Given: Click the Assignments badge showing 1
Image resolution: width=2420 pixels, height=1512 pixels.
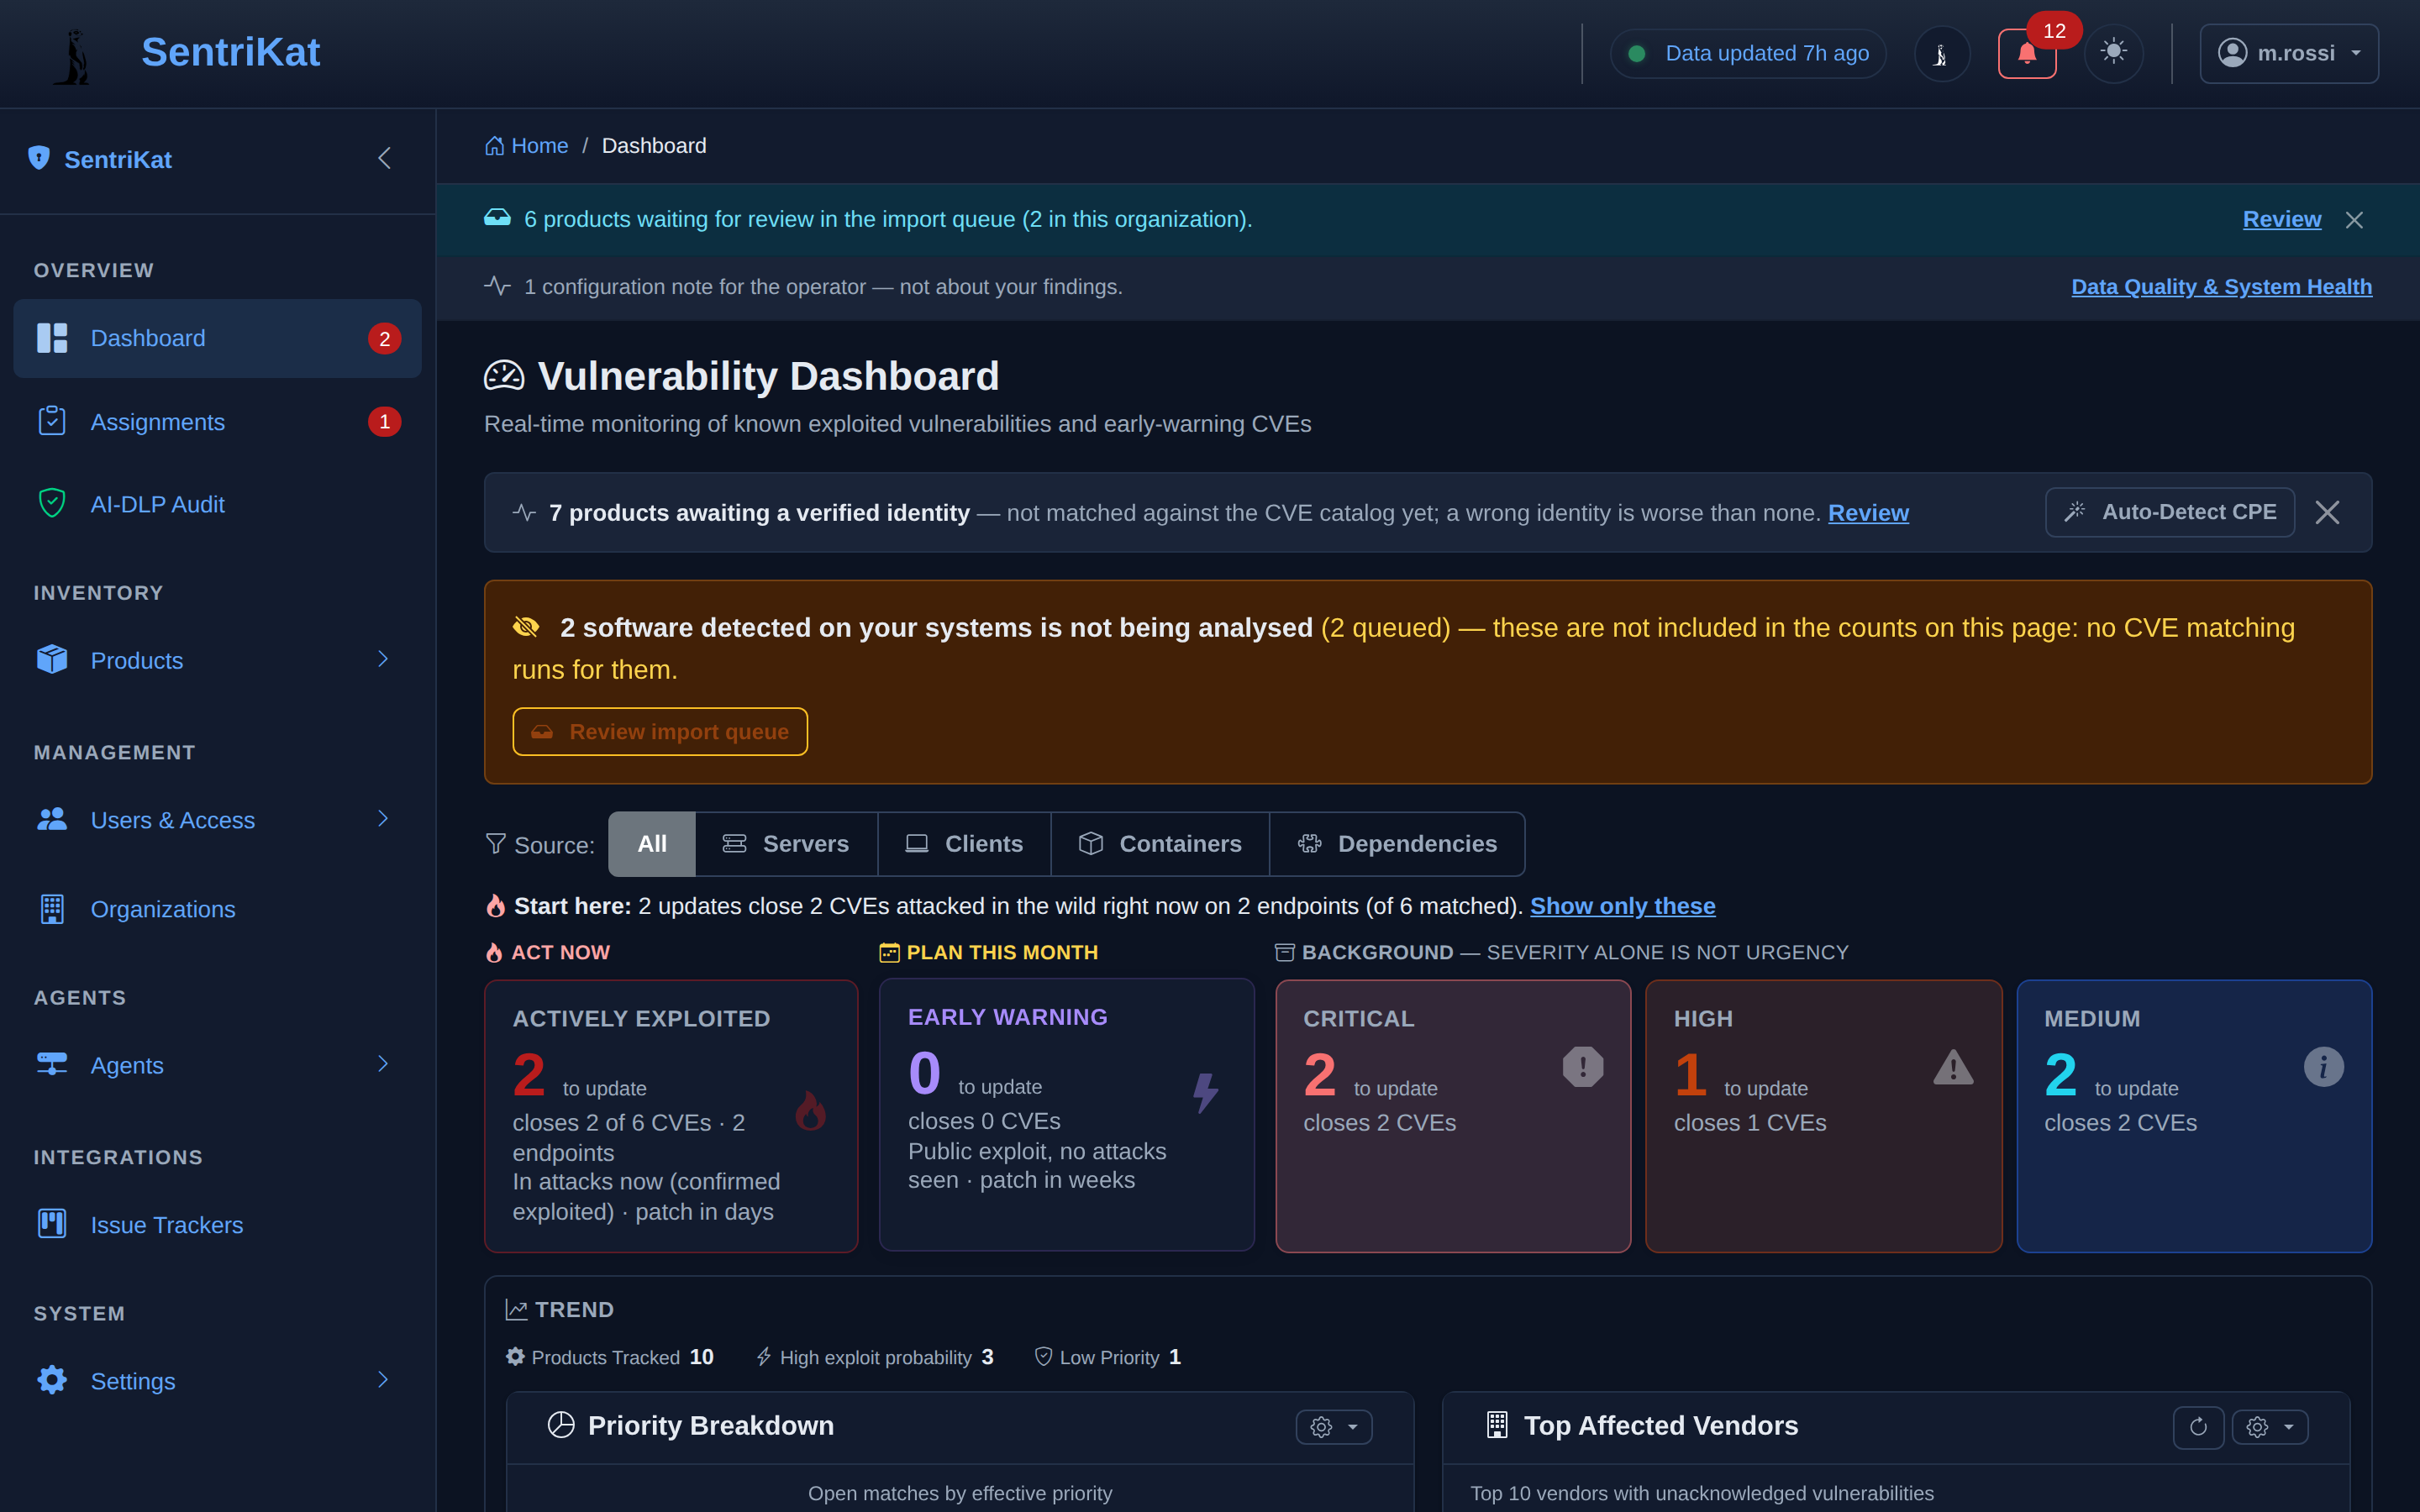Looking at the screenshot, I should pyautogui.click(x=384, y=422).
